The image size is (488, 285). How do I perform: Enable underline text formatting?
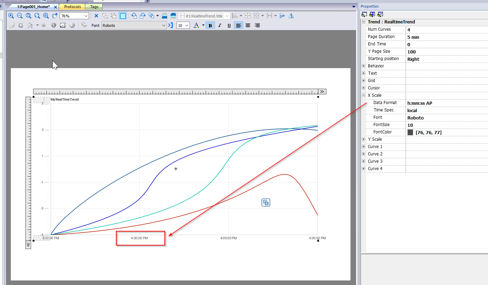(229, 25)
